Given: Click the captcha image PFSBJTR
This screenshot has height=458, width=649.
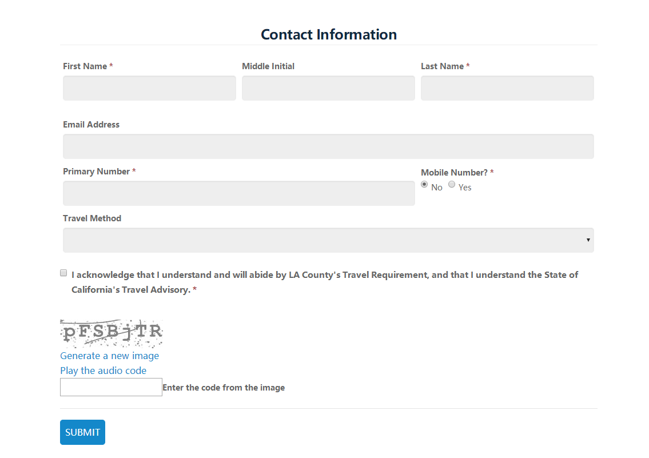Looking at the screenshot, I should [x=112, y=333].
